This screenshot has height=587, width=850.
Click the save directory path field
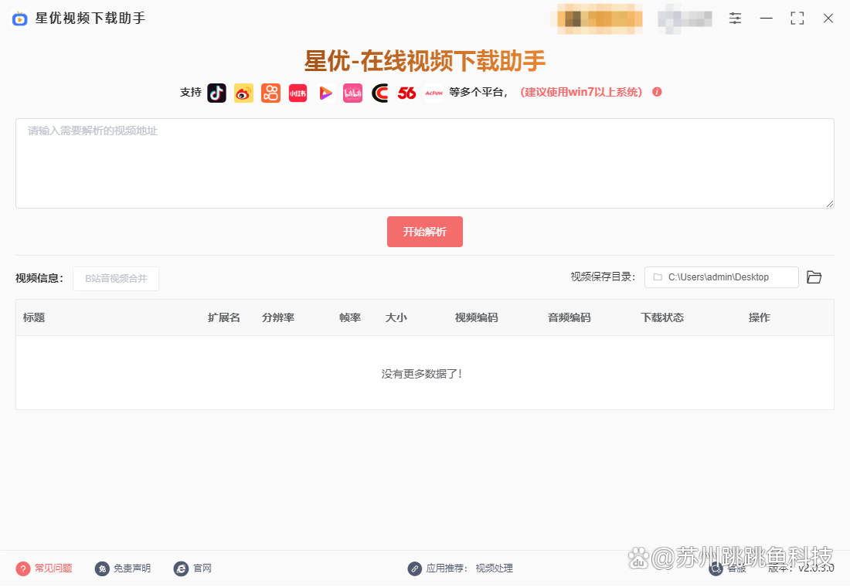tap(721, 277)
